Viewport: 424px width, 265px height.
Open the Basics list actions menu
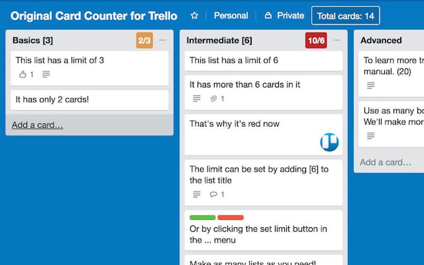[x=163, y=40]
